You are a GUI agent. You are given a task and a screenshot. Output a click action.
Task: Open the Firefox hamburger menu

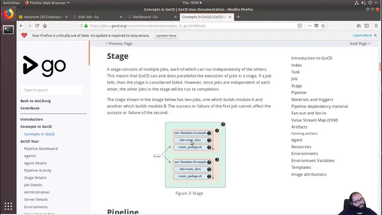click(376, 26)
